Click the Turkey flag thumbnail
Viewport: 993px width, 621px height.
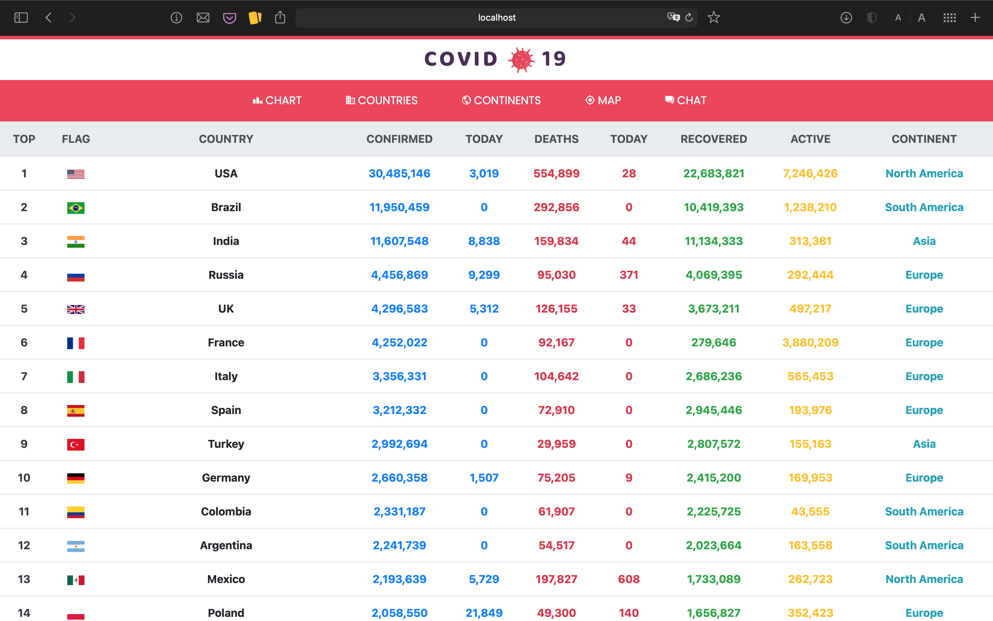click(76, 444)
